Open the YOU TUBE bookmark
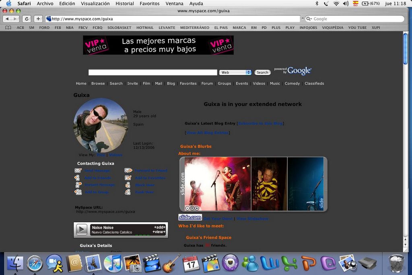The height and width of the screenshot is (275, 412). point(357,28)
